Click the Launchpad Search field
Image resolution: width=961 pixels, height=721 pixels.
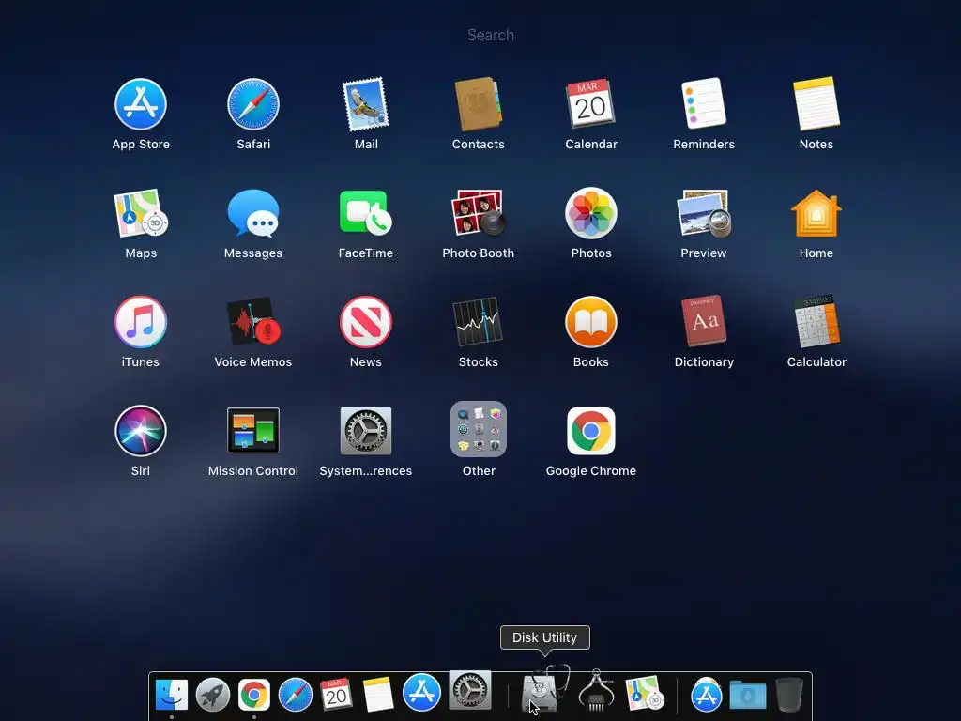pos(490,35)
